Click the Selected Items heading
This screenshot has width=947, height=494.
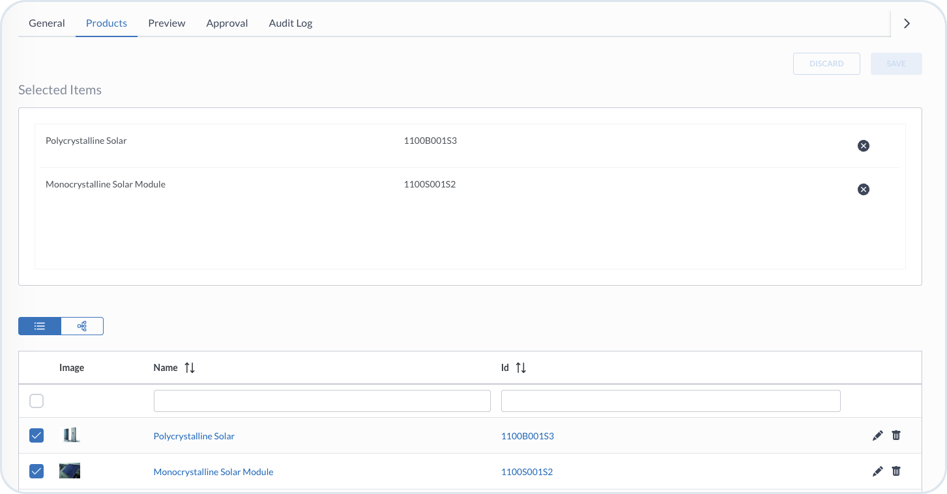60,90
